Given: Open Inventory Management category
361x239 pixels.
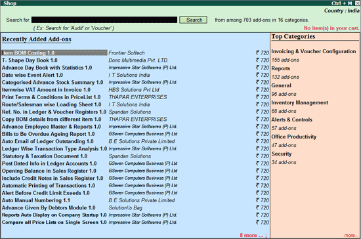Looking at the screenshot, I should [300, 102].
